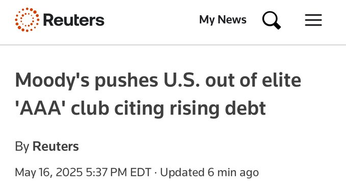Click the word 'citing' in the headline
Screen dimensions: 346x194
coord(139,109)
